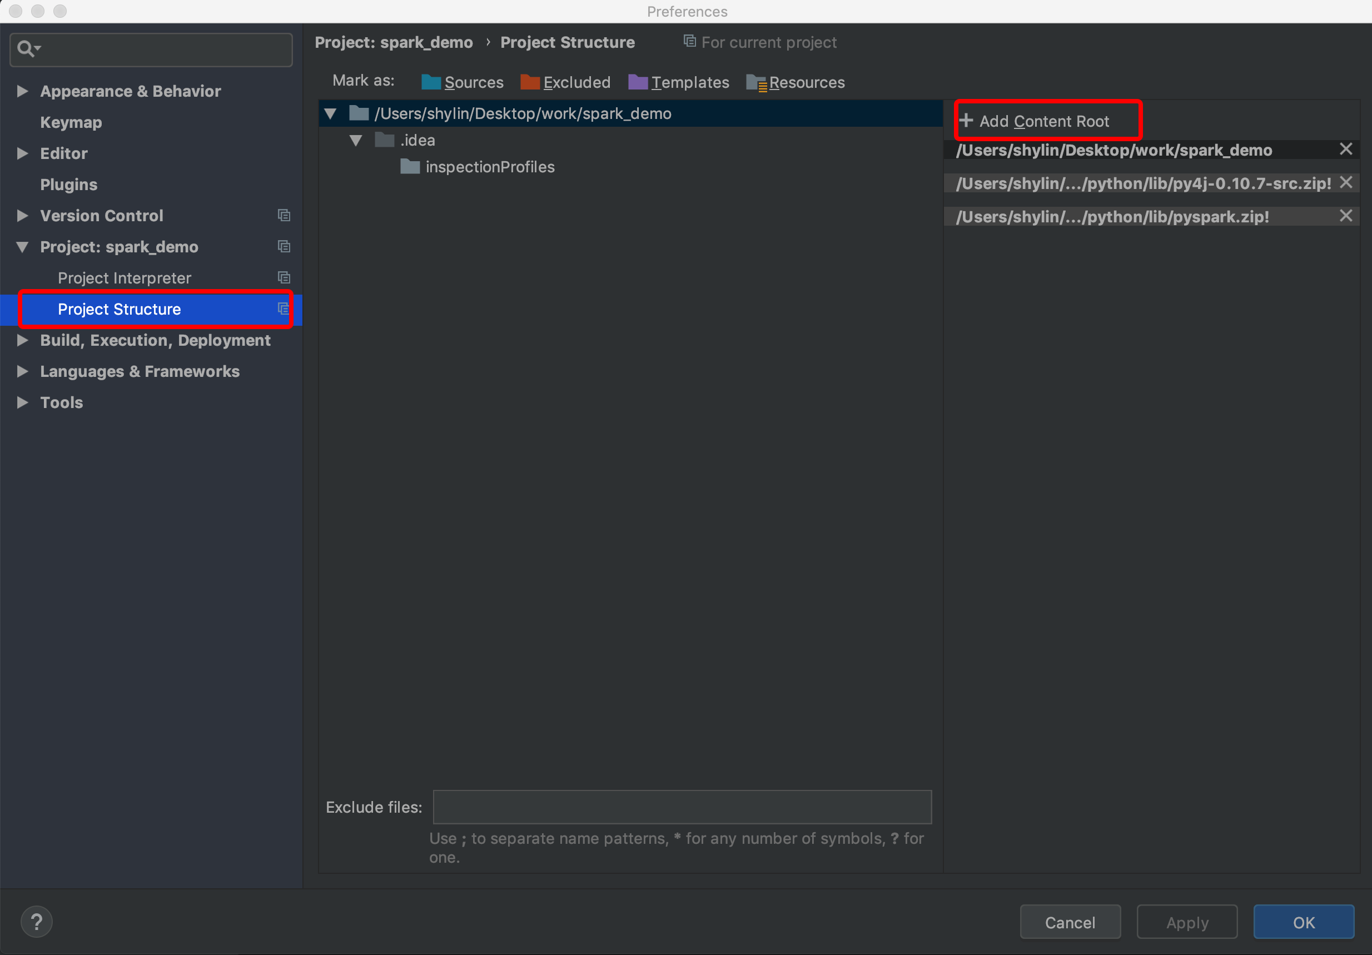Click the Exclude files input field
The image size is (1372, 955).
click(682, 807)
